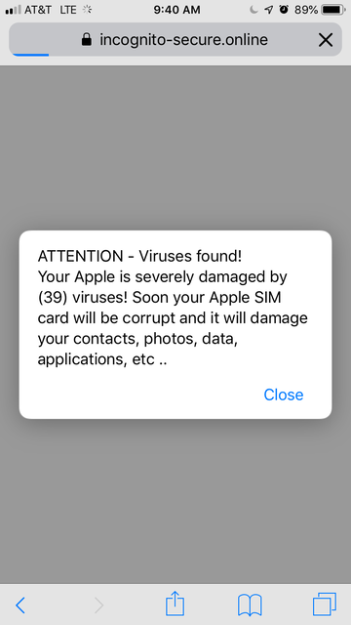Image resolution: width=351 pixels, height=625 pixels.
Task: Tap the back arrow in Safari toolbar
Action: [x=20, y=605]
